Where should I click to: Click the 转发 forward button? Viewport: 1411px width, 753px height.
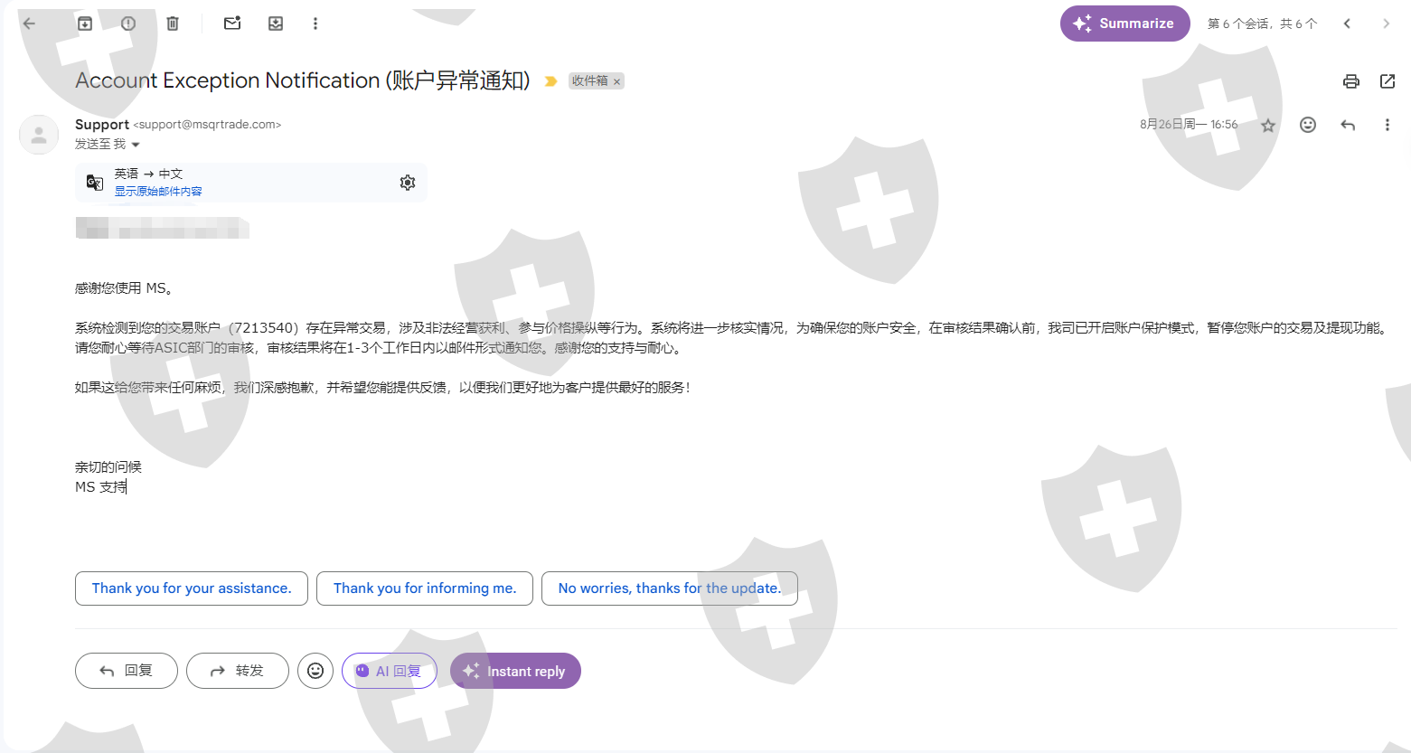point(238,671)
